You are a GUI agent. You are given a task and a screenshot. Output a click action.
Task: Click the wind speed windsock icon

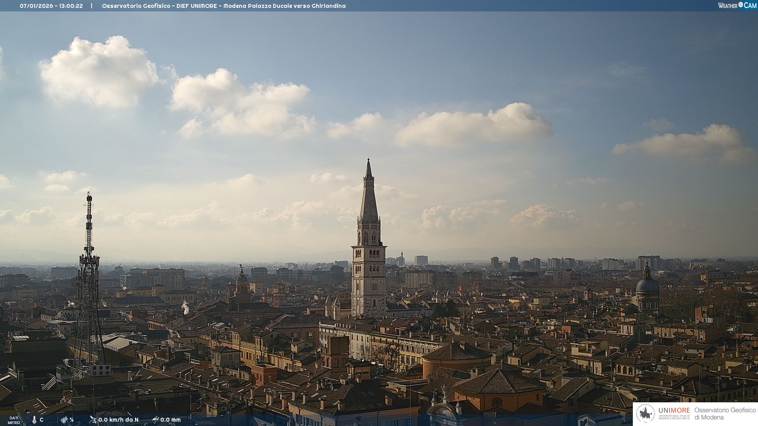coord(93,420)
